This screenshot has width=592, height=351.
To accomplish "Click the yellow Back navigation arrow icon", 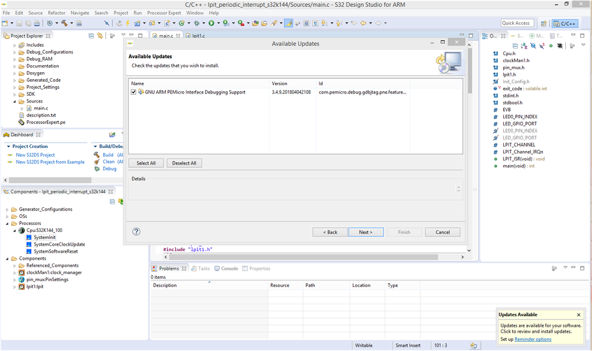I will pyautogui.click(x=364, y=23).
